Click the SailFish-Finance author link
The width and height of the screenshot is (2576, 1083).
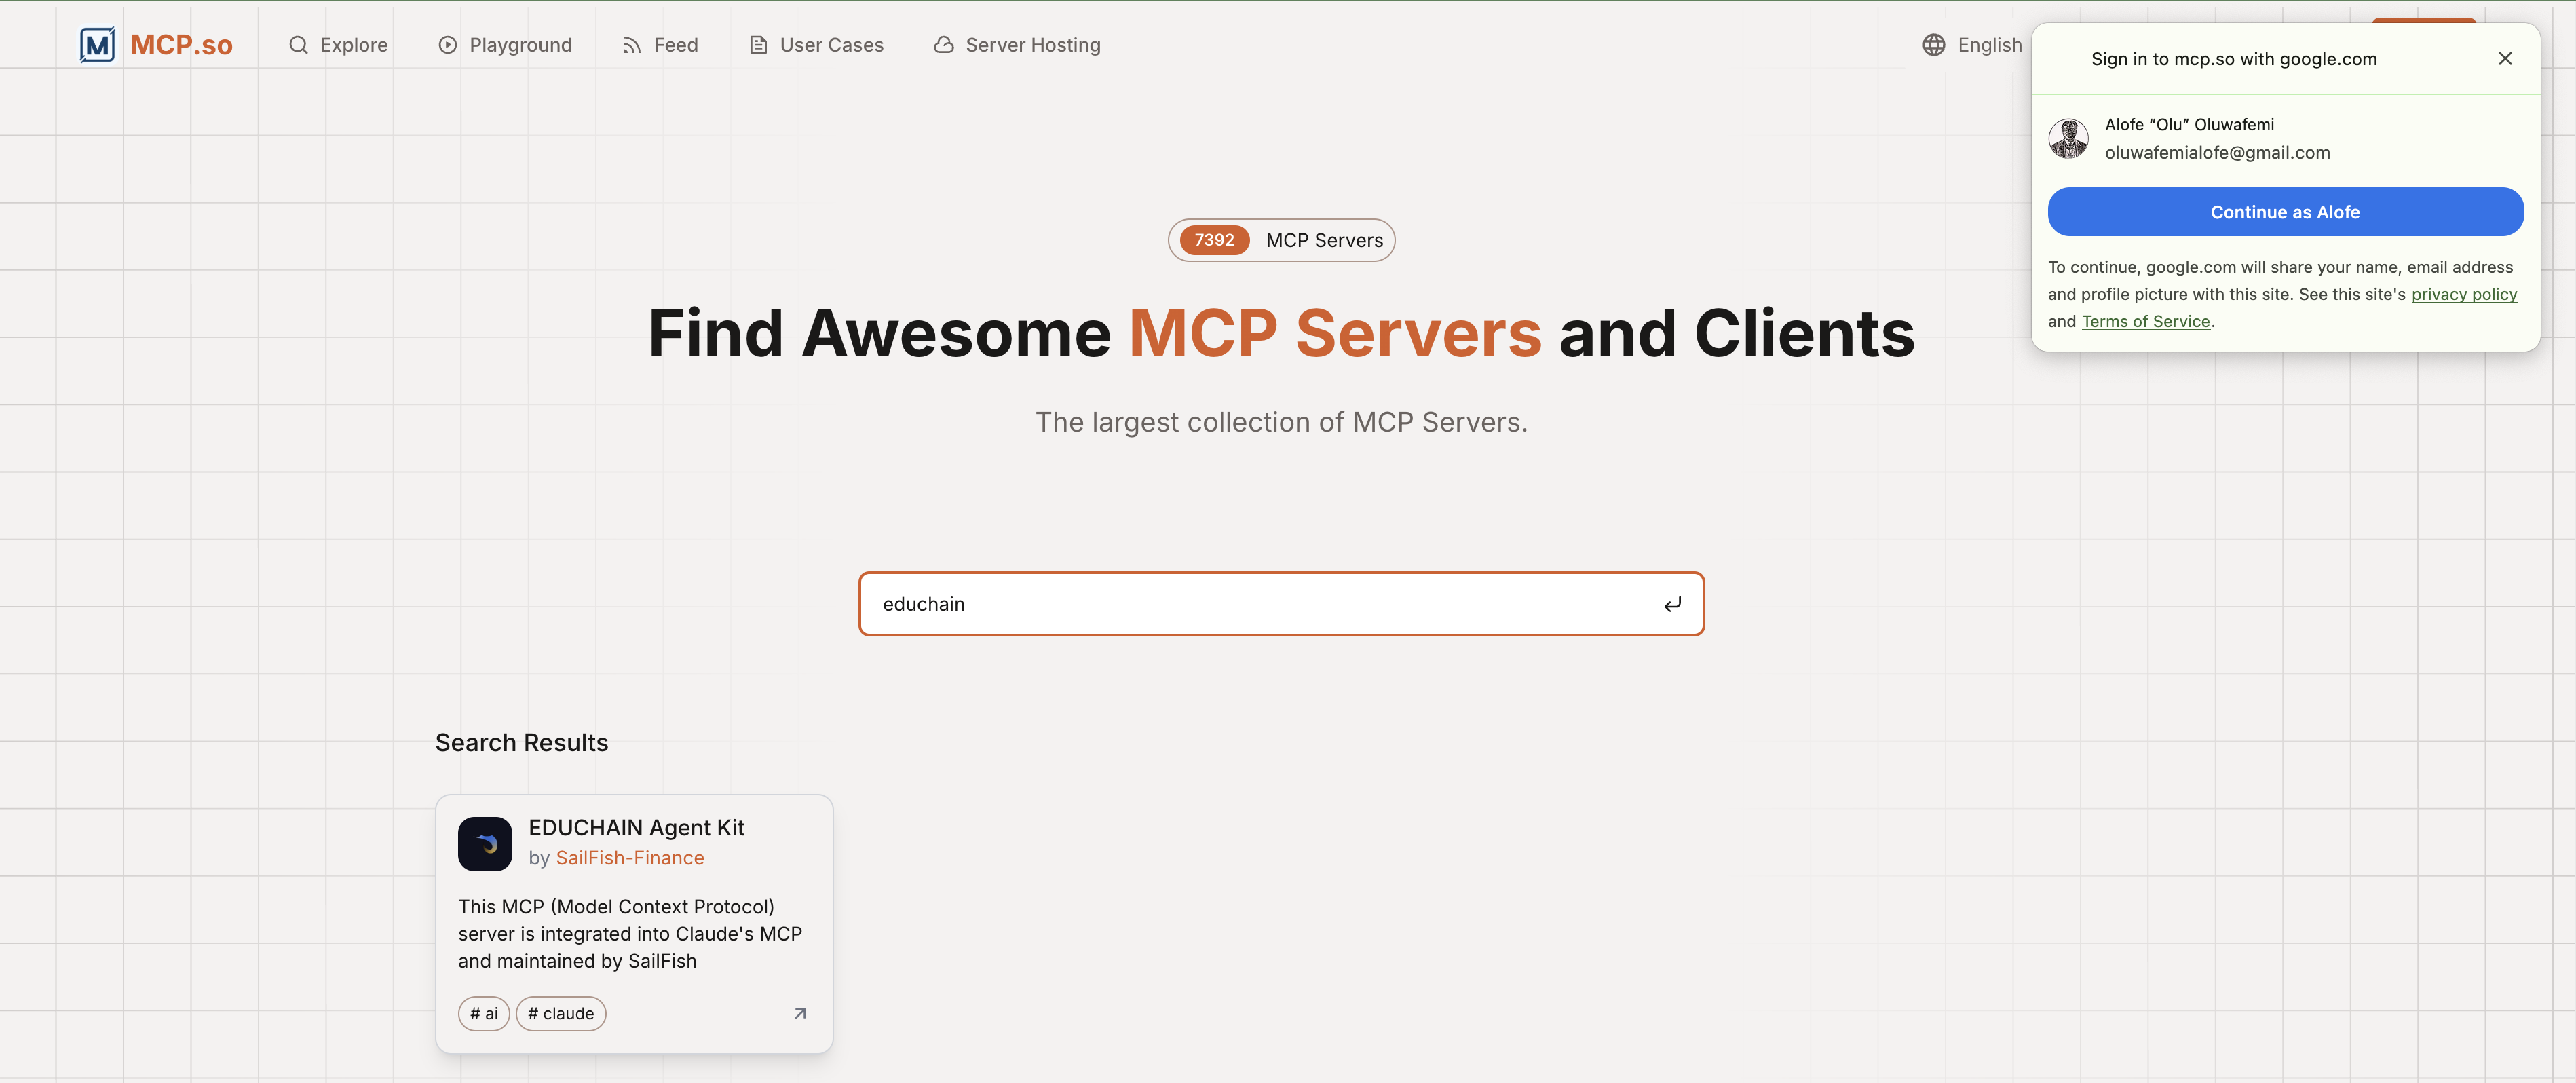point(629,858)
